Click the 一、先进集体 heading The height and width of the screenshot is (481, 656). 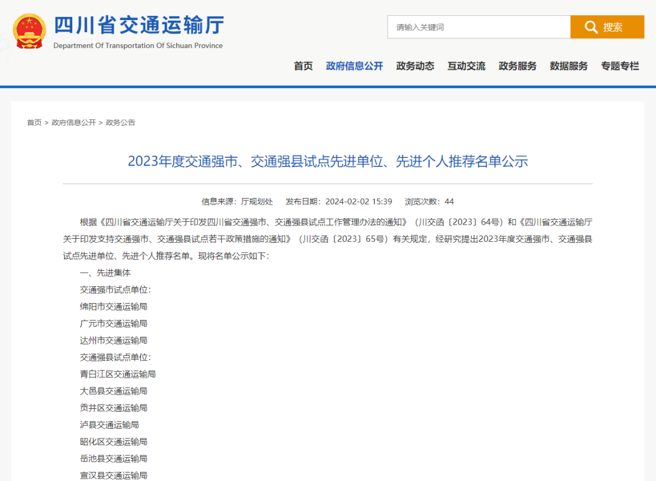pyautogui.click(x=106, y=273)
